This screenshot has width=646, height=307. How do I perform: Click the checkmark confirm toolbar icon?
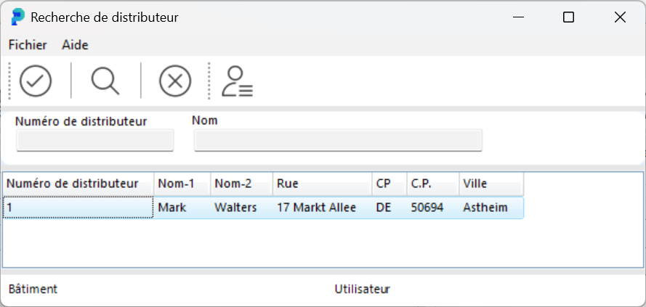click(36, 81)
